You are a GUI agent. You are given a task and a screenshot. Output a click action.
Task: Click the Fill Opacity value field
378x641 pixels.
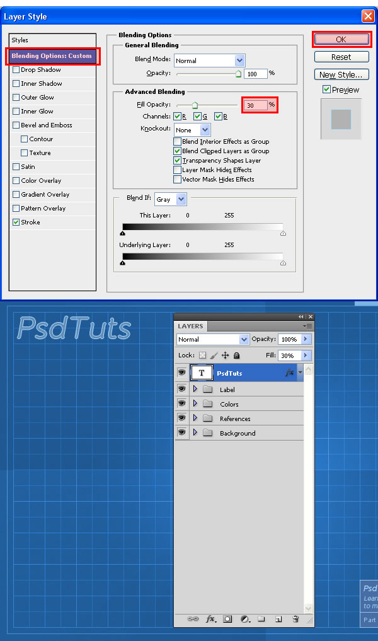255,105
